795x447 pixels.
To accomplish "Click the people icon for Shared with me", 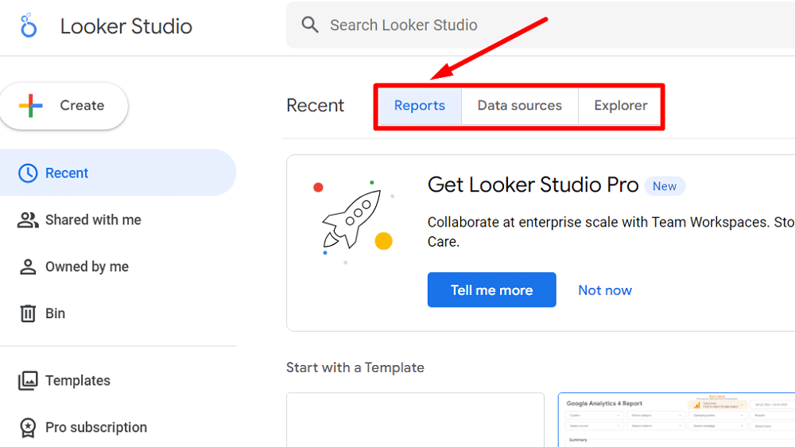I will coord(28,220).
